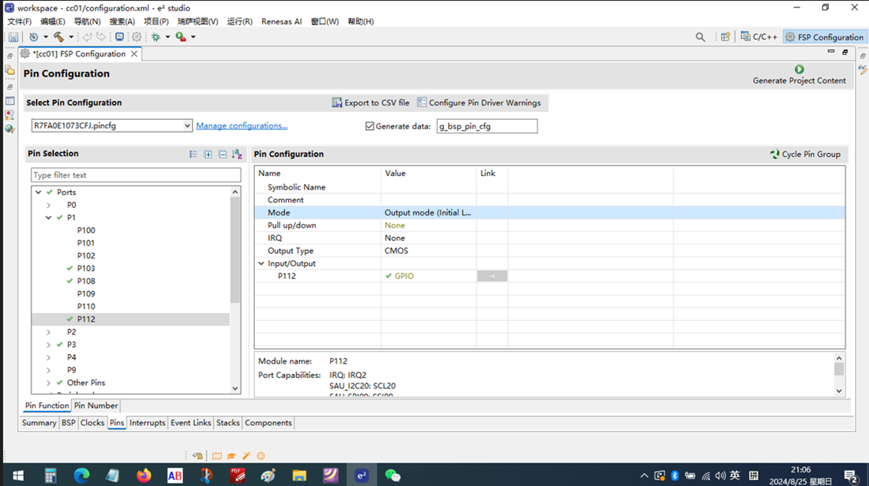Click the P112 link arrow button
This screenshot has height=486, width=869.
tap(492, 276)
